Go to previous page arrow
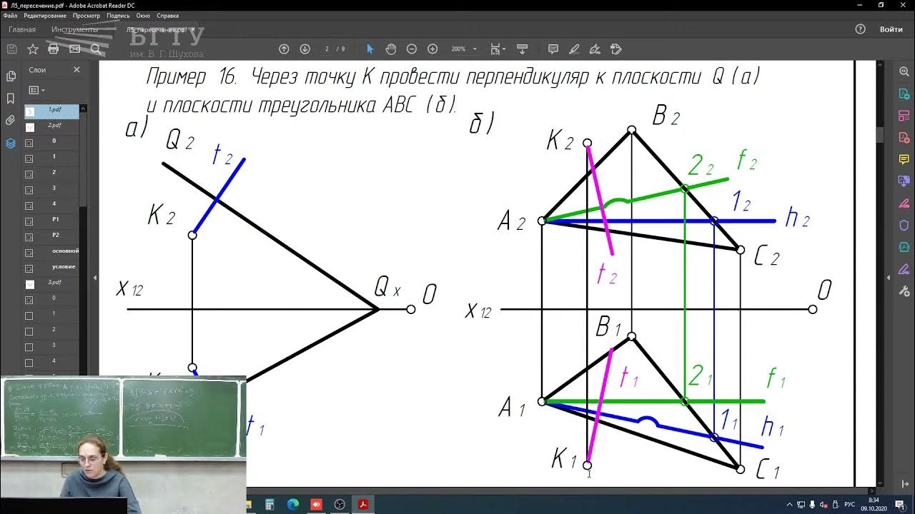Viewport: 915px width, 514px height. coord(284,49)
